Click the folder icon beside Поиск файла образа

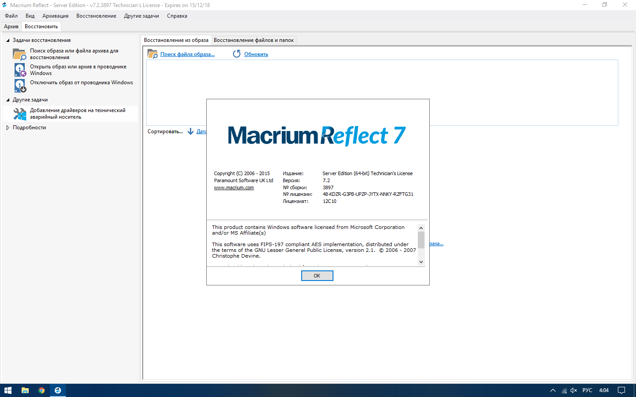[x=152, y=54]
